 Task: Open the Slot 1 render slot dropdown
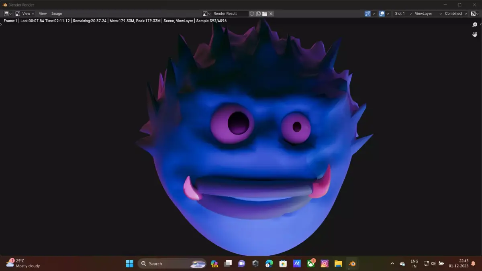click(403, 14)
